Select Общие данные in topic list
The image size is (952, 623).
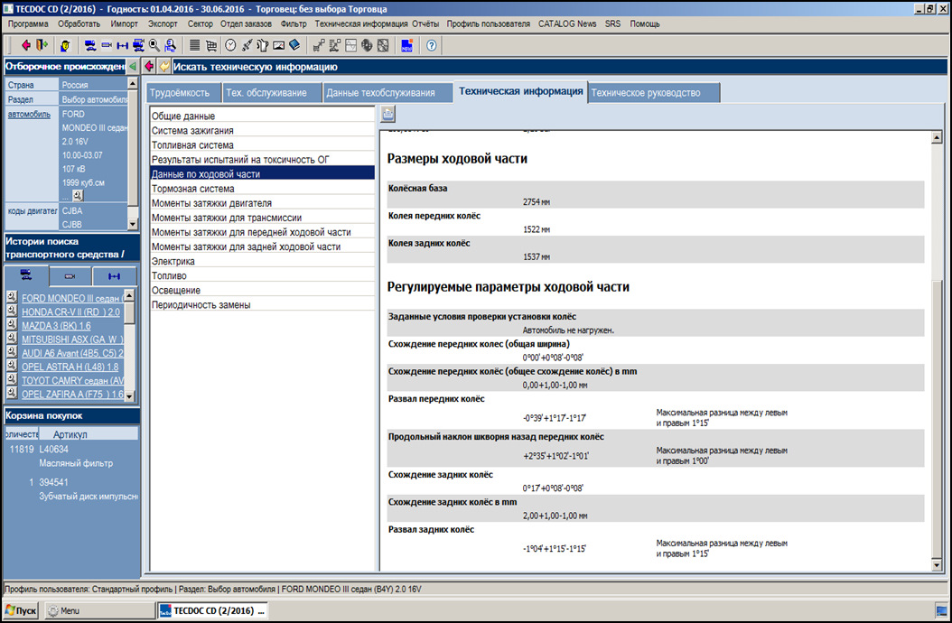(x=262, y=116)
